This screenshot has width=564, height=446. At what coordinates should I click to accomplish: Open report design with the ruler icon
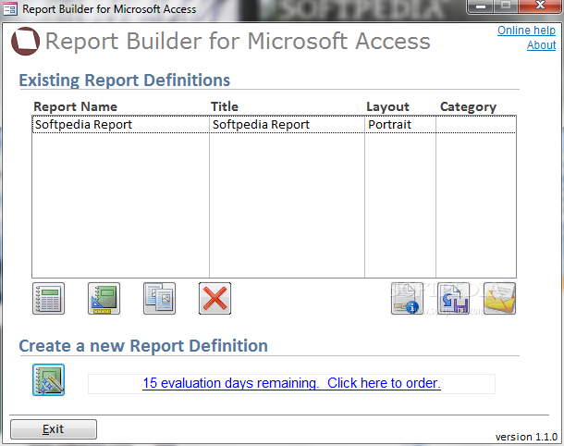coord(104,299)
